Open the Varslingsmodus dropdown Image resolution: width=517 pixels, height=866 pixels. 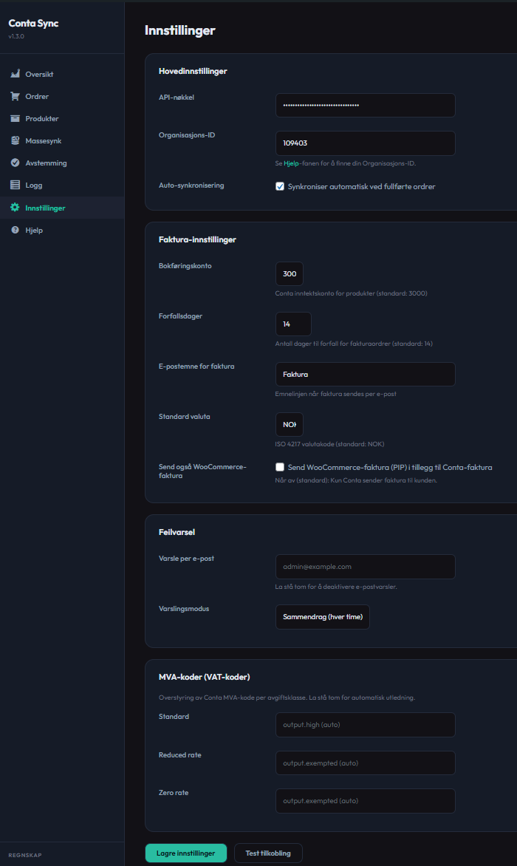322,617
